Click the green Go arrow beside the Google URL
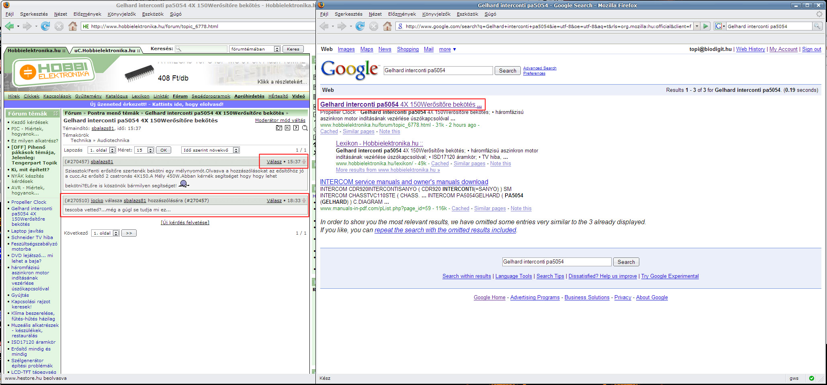The width and height of the screenshot is (827, 385). click(x=706, y=26)
